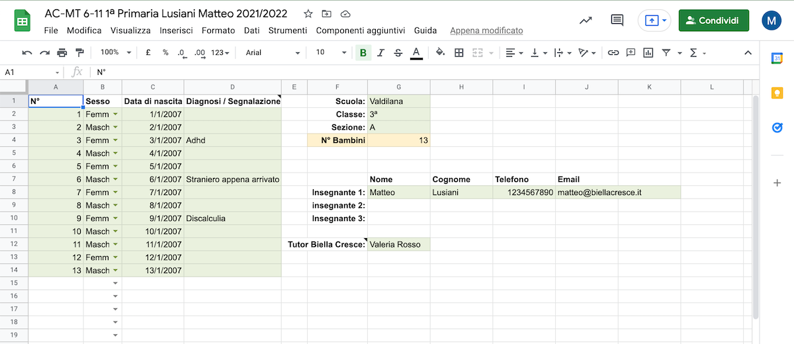Open text wrapping dropdown
The width and height of the screenshot is (794, 344).
(562, 52)
